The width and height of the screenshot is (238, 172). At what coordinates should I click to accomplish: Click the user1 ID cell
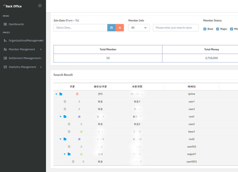coord(191,102)
